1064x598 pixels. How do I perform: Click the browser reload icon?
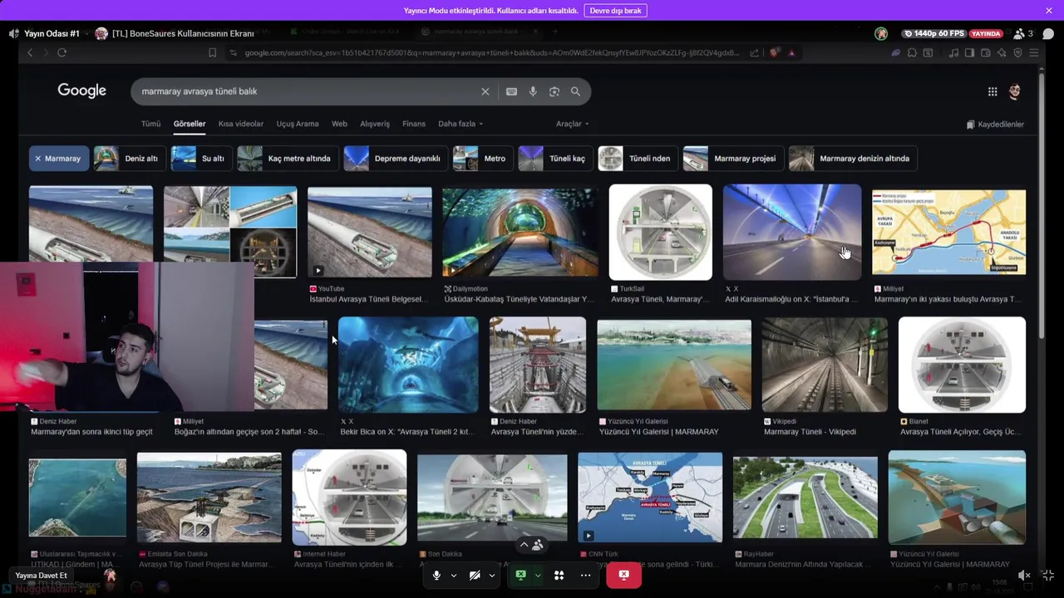click(62, 52)
